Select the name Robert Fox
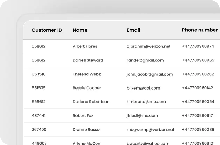Viewport: 220px width, 145px height. tap(83, 116)
